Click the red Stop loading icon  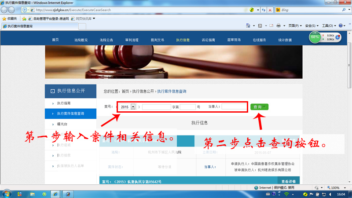270,10
